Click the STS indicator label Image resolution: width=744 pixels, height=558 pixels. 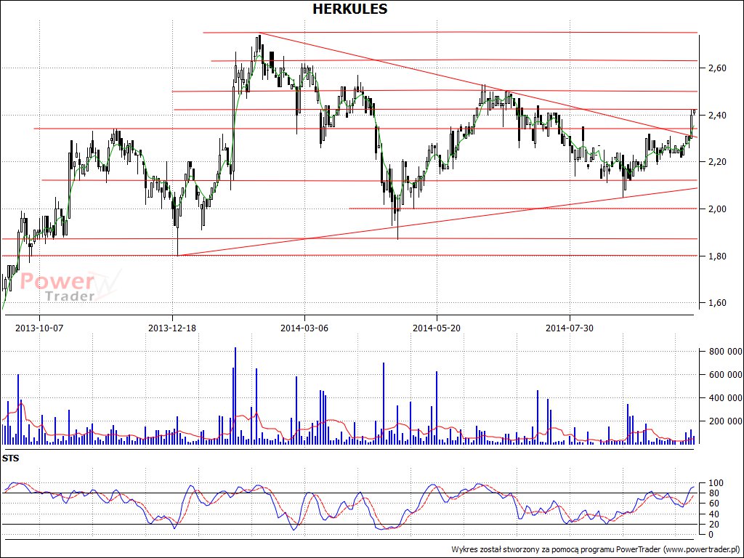click(9, 458)
